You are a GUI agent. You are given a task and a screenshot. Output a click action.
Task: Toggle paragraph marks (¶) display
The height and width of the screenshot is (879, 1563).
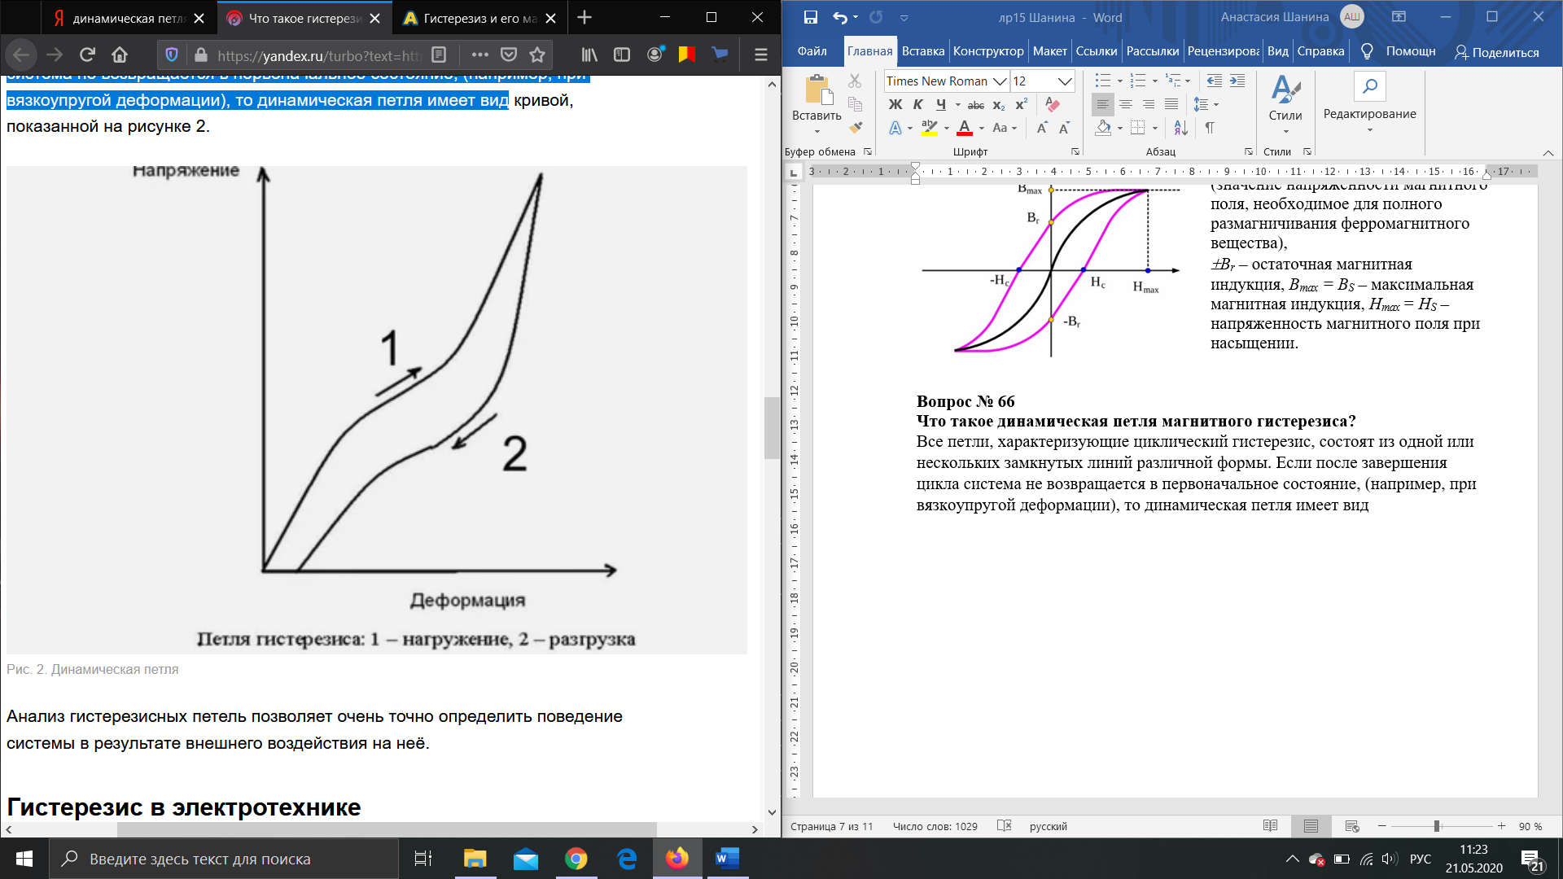(1210, 128)
